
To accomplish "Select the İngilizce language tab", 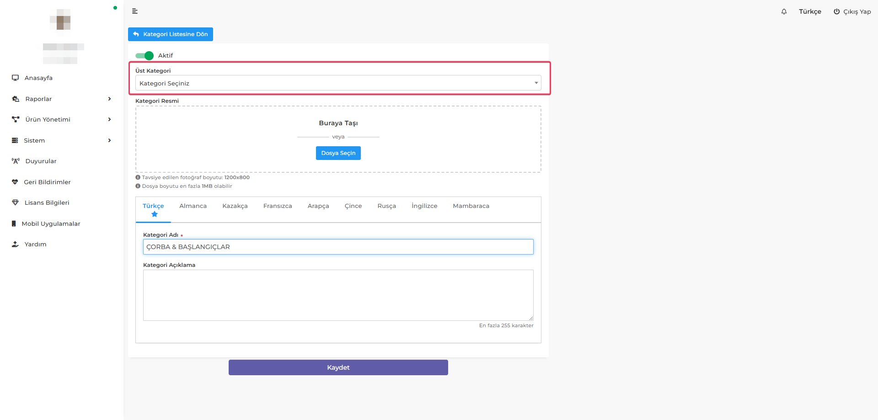I will pos(424,206).
